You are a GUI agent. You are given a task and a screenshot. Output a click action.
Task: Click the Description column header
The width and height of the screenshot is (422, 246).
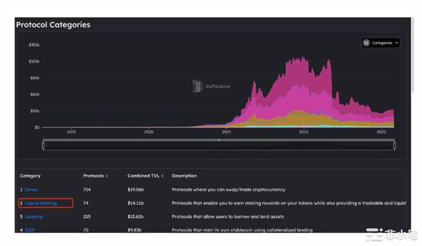tap(184, 176)
